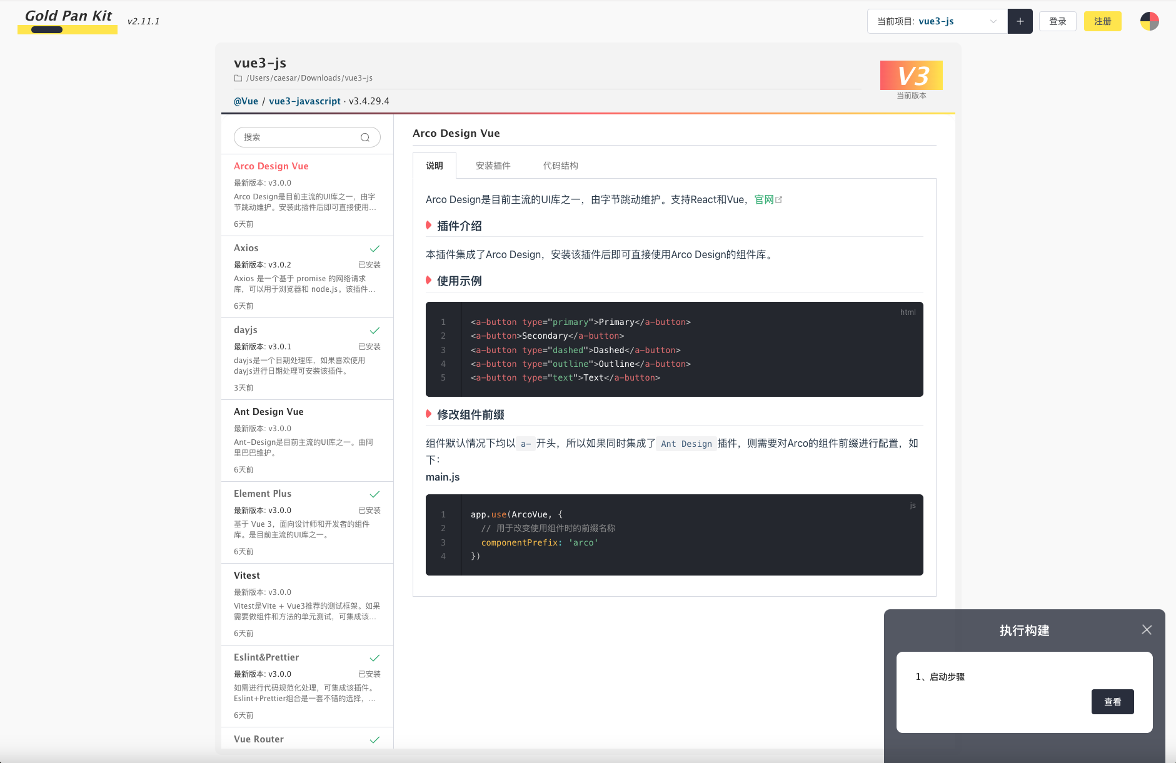Select the dayjs plugin in the list
This screenshot has height=763, width=1176.
(307, 359)
